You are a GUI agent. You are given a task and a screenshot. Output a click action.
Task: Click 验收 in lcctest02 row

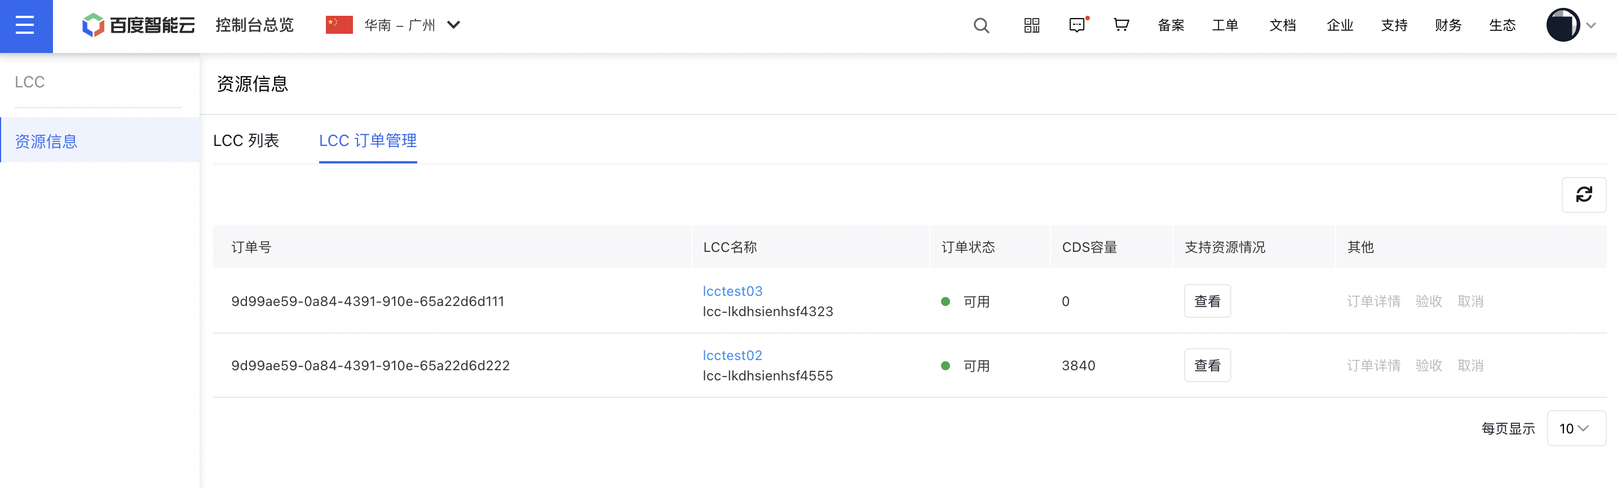(x=1429, y=365)
